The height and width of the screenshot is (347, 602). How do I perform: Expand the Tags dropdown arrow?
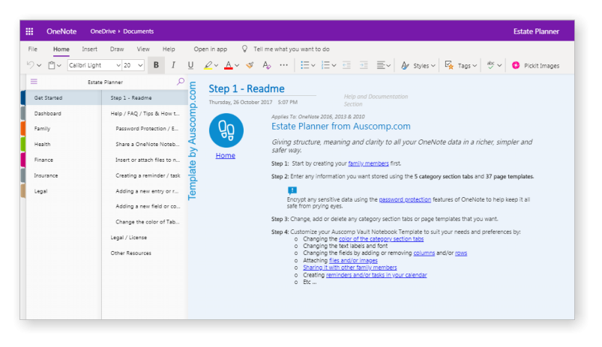(x=475, y=66)
